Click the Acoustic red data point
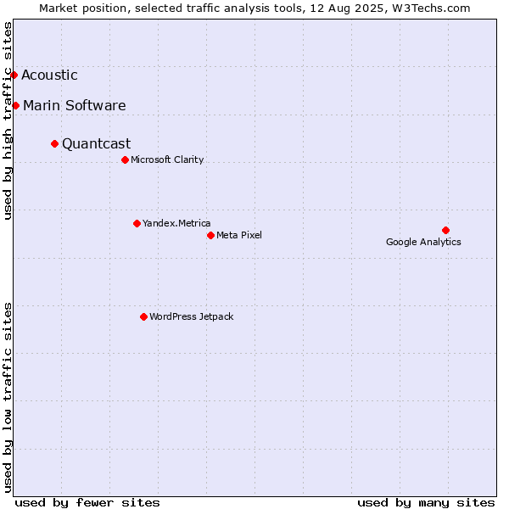The height and width of the screenshot is (509, 509). click(14, 76)
